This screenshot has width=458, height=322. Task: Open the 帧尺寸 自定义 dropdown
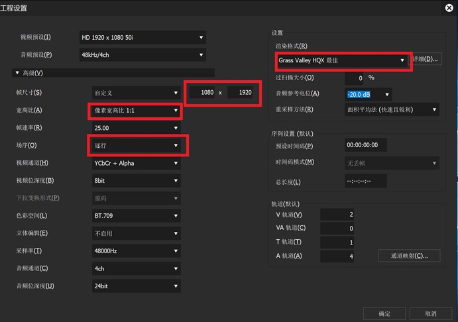click(x=136, y=93)
